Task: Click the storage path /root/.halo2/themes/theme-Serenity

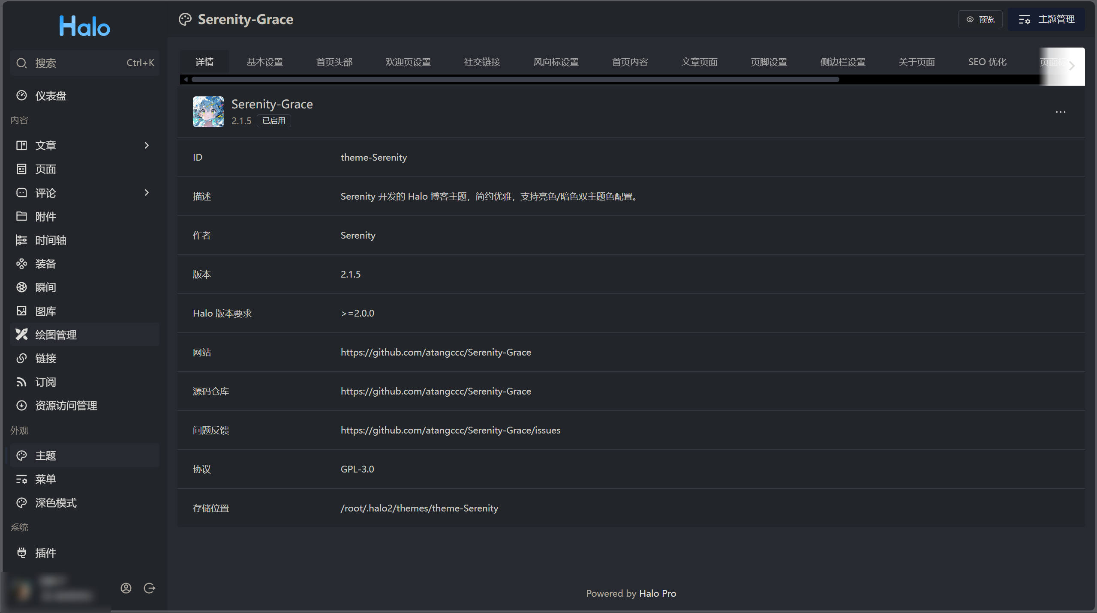Action: tap(419, 508)
